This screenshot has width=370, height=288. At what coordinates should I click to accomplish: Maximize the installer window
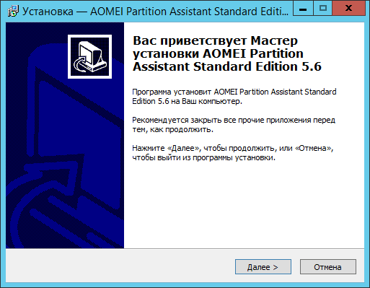(x=322, y=9)
